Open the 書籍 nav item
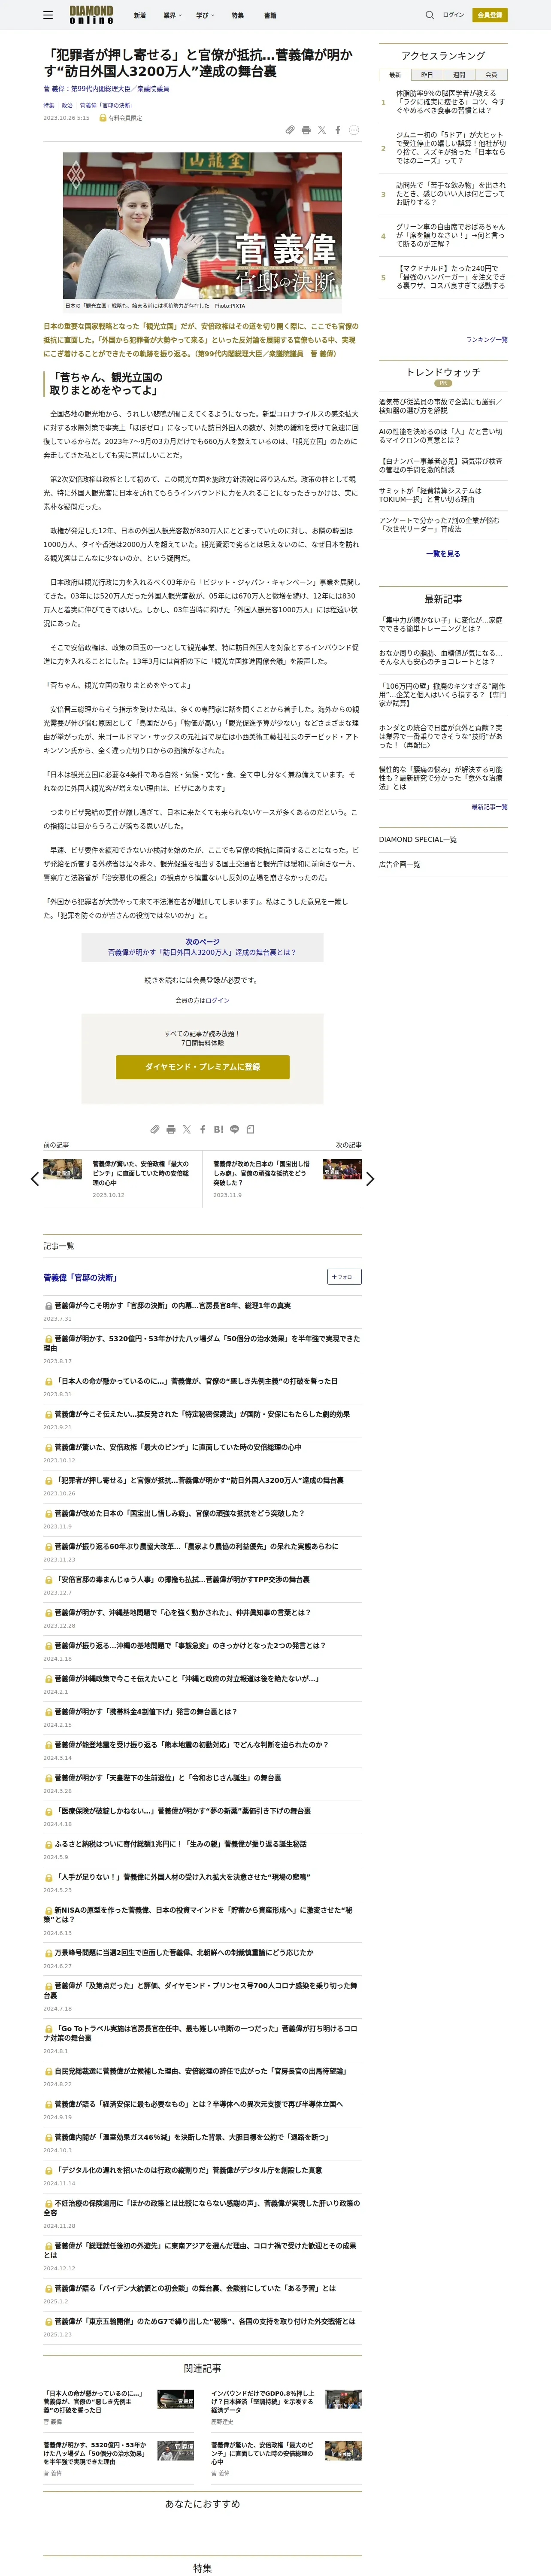 pyautogui.click(x=270, y=15)
